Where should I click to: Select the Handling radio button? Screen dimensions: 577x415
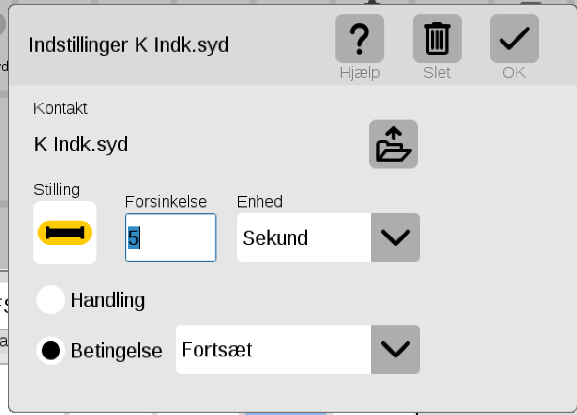pyautogui.click(x=51, y=299)
